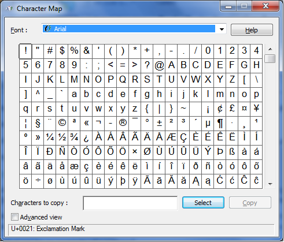
Task: Select the capital Ç cedilla character
Action: pyautogui.click(x=183, y=138)
